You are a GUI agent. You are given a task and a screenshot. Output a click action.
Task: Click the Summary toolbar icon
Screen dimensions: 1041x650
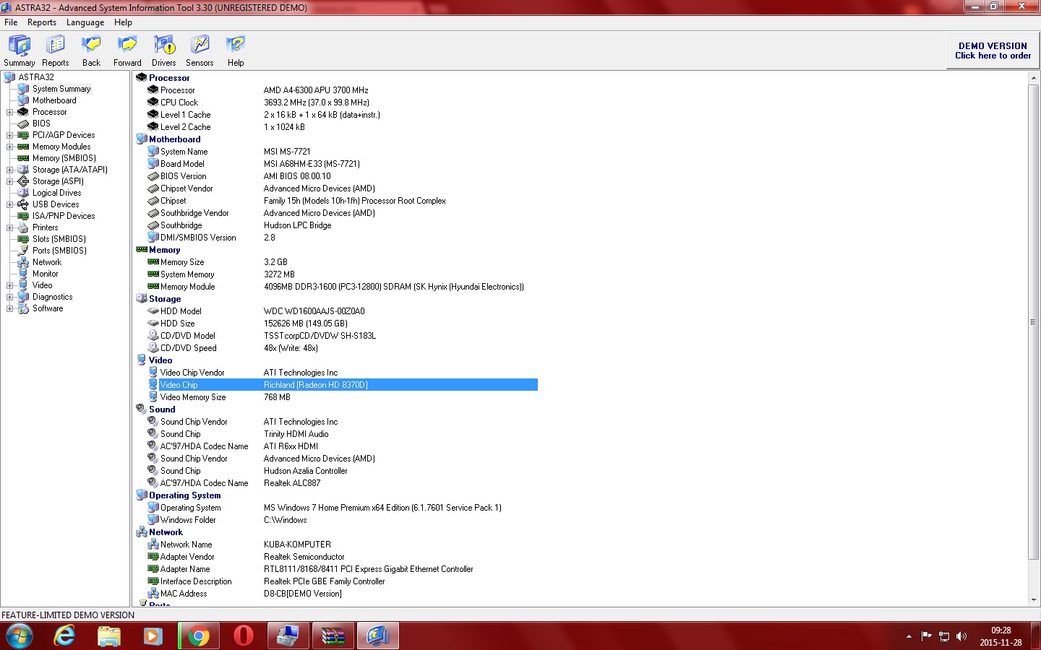coord(20,51)
